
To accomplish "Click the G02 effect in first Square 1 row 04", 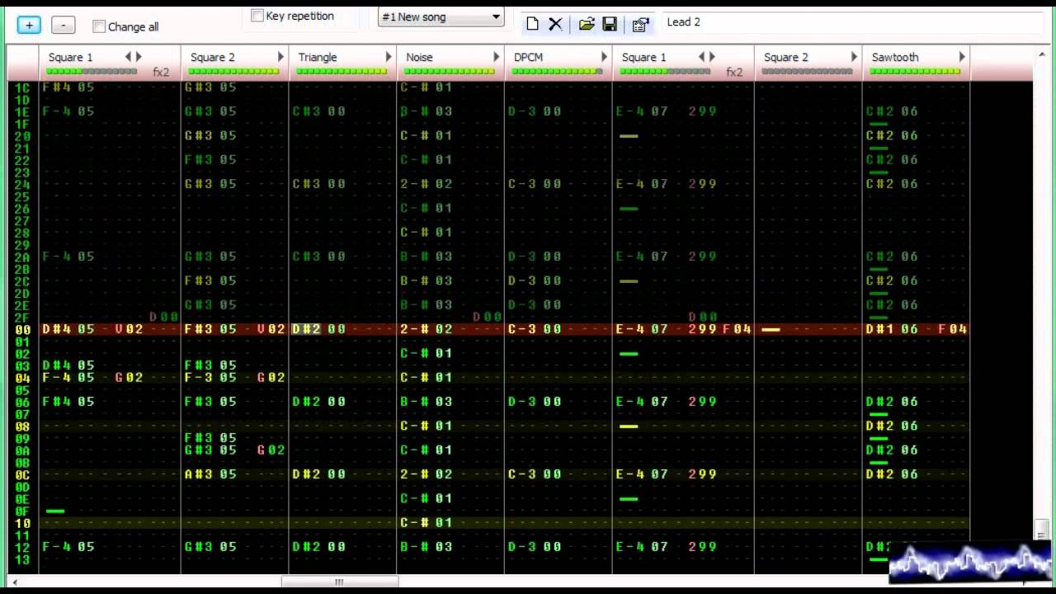I will 129,378.
